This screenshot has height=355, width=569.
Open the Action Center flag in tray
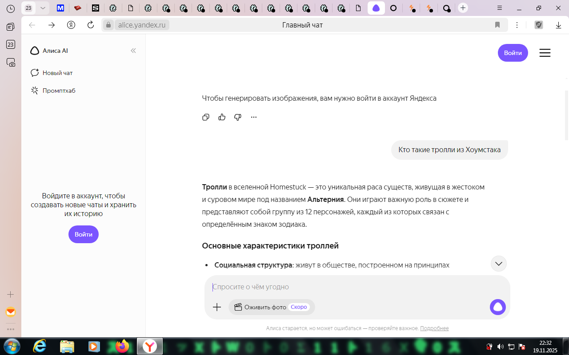coord(522,347)
